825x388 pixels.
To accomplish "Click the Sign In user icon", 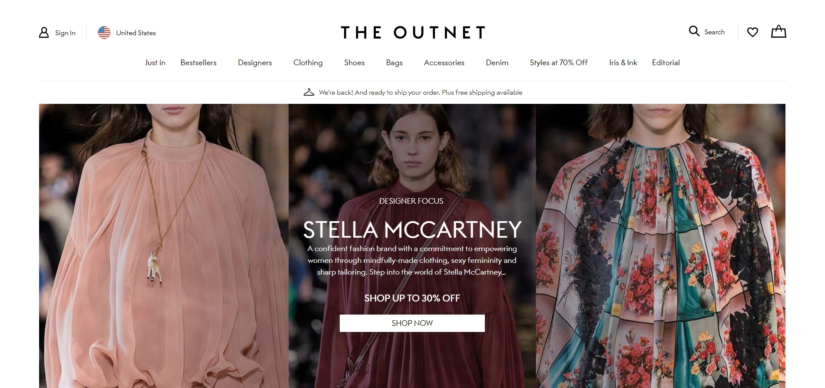I will pos(44,33).
